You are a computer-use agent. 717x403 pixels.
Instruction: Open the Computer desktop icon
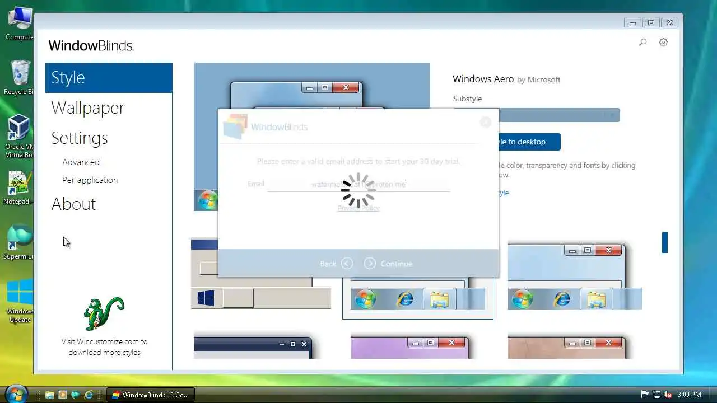click(x=20, y=24)
